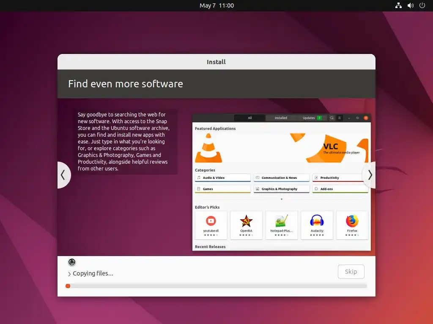
Task: Open the Graphics & Photography category
Action: 281,189
